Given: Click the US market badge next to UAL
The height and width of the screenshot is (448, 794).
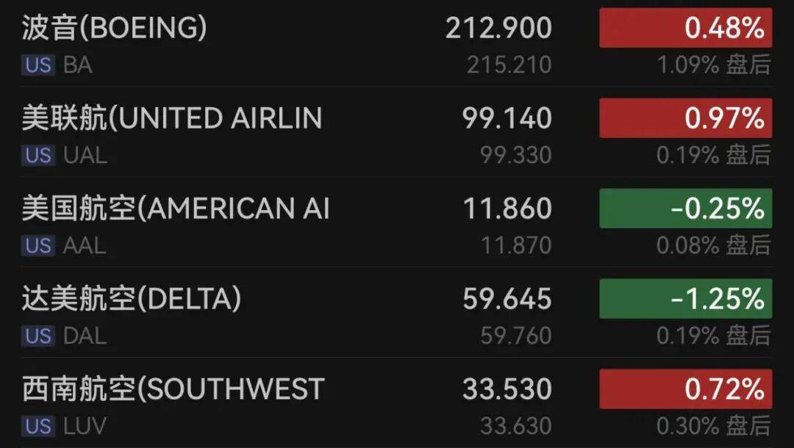Looking at the screenshot, I should pos(38,156).
